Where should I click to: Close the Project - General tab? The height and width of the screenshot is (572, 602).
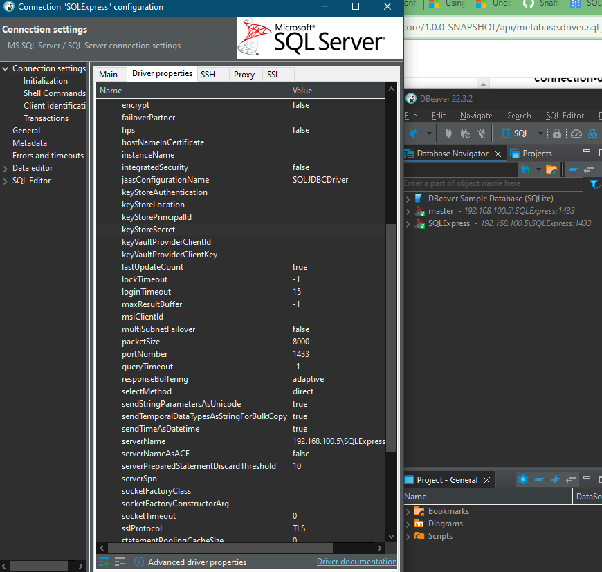point(487,480)
